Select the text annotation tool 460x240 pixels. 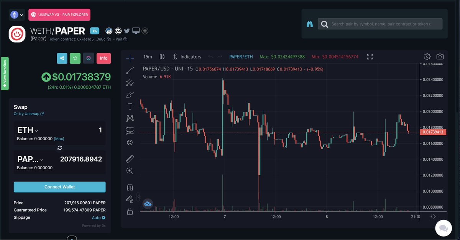click(x=130, y=106)
